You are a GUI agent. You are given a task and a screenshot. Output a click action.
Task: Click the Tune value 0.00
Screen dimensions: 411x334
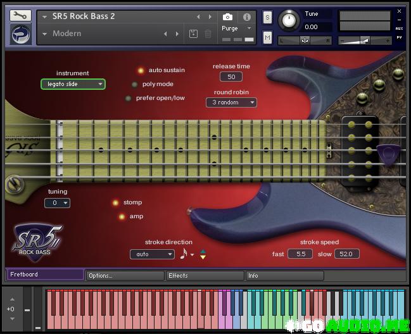point(311,27)
